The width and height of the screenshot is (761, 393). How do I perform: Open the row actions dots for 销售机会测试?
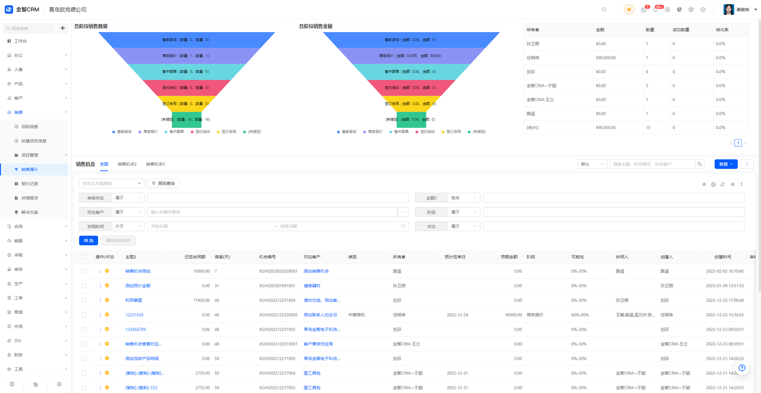pyautogui.click(x=100, y=271)
